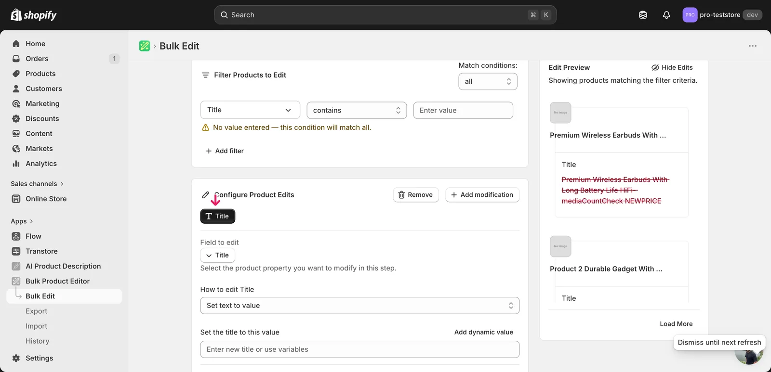The width and height of the screenshot is (771, 372).
Task: Expand the Sales channels section
Action: pos(37,184)
